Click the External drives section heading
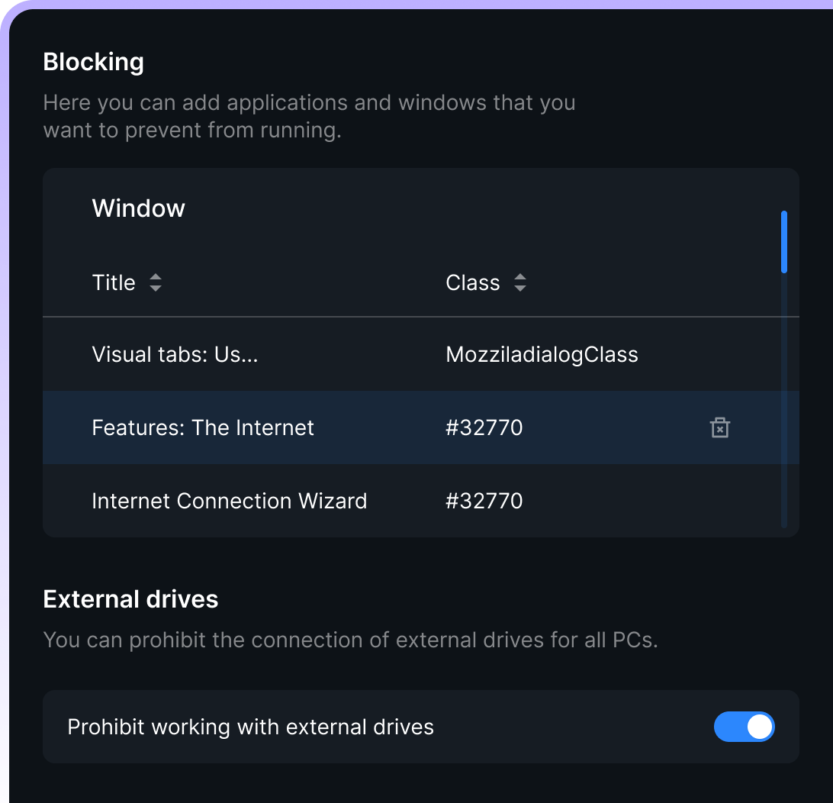Image resolution: width=833 pixels, height=803 pixels. point(130,599)
